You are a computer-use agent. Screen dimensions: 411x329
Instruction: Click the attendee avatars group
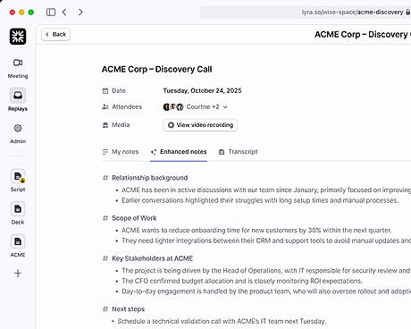[x=173, y=107]
